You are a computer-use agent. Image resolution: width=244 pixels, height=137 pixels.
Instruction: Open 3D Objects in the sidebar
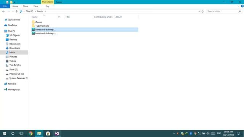(x=14, y=35)
